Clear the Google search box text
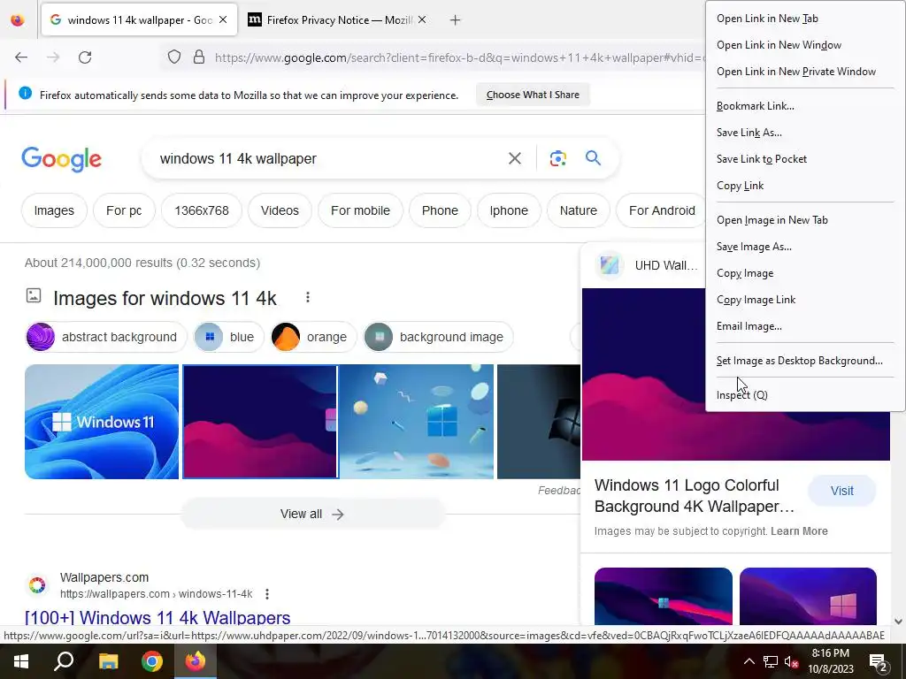906x679 pixels. point(514,158)
